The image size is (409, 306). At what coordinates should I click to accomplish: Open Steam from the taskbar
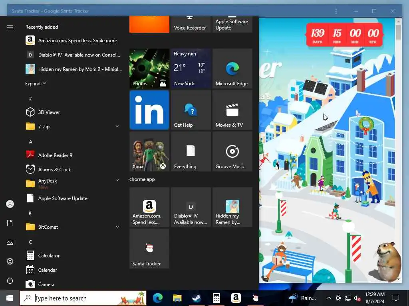tap(197, 298)
